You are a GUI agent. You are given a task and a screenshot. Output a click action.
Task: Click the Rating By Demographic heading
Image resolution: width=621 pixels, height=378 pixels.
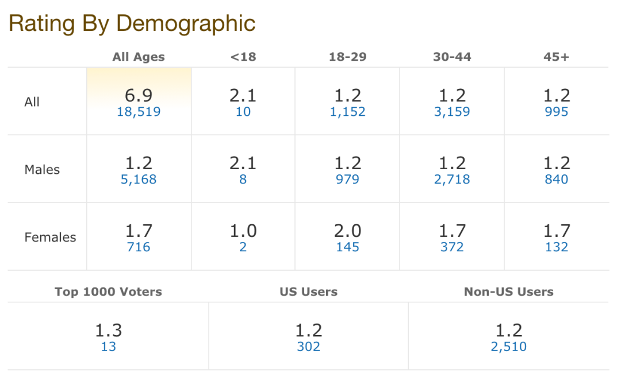[132, 24]
